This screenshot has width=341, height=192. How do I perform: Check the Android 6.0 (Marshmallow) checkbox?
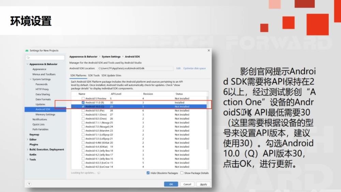pos(83,131)
